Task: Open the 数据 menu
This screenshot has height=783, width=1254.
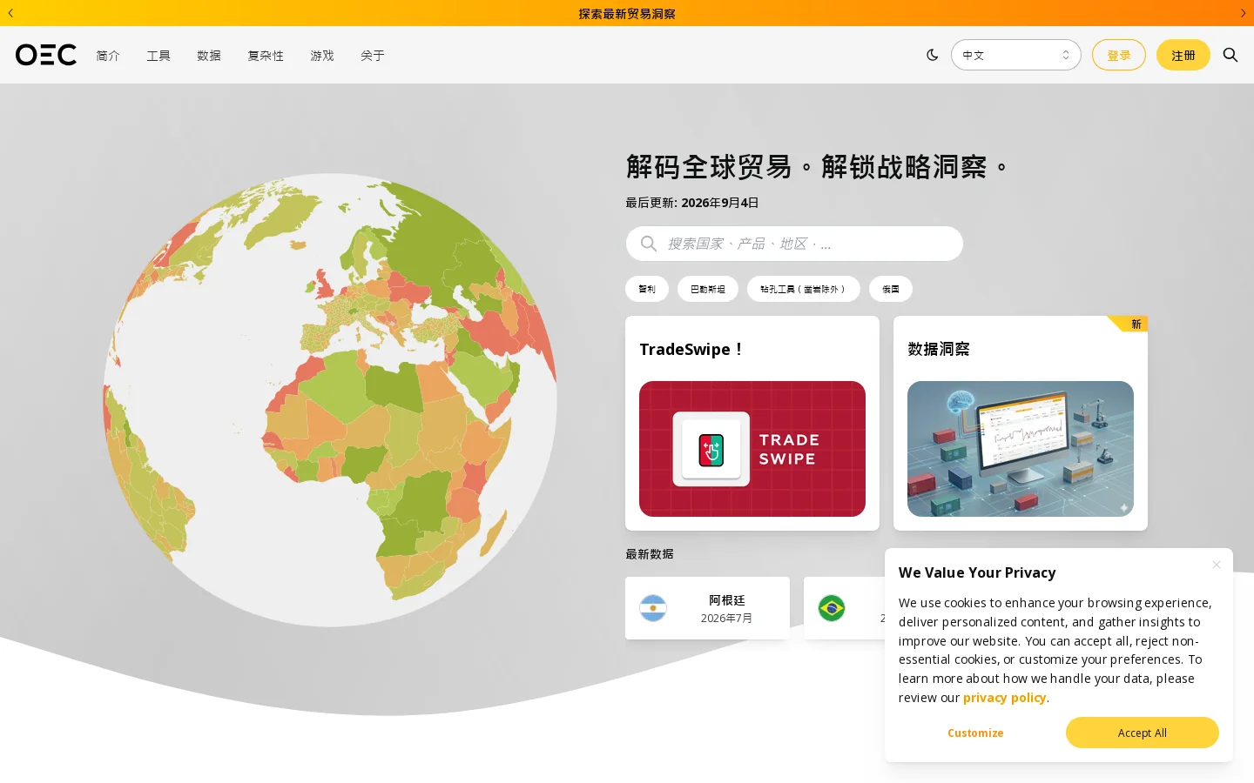Action: tap(209, 55)
